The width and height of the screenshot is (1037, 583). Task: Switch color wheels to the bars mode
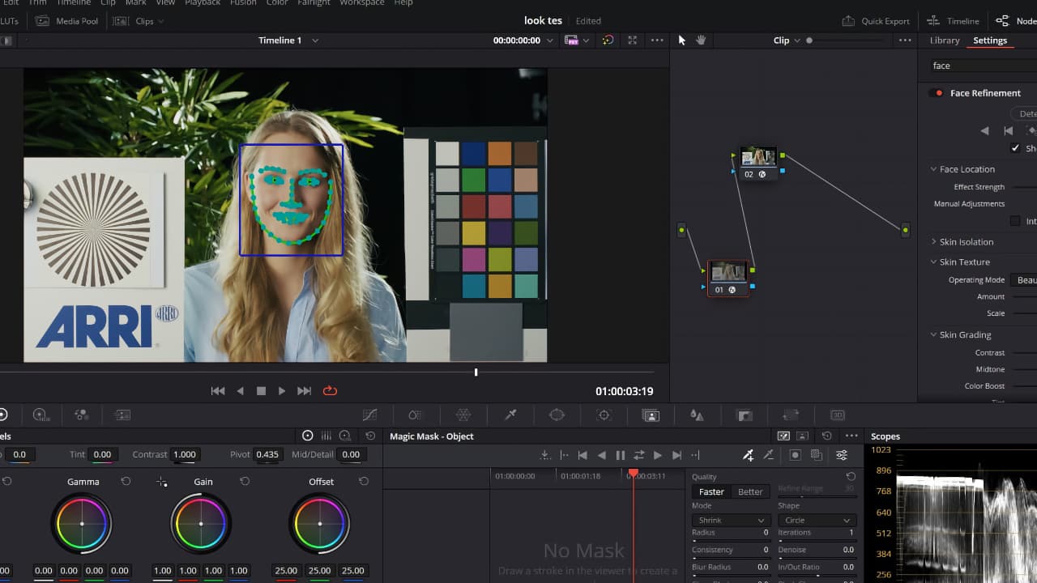coord(326,436)
